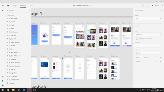Open the hamburger main menu
Screen dimensions: 164x92
tap(3, 6)
